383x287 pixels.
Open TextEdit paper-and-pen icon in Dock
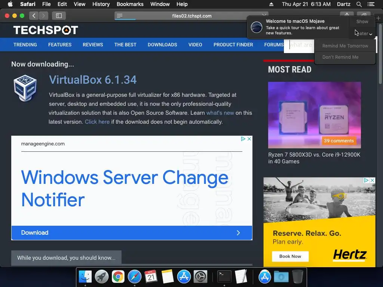[x=241, y=277]
